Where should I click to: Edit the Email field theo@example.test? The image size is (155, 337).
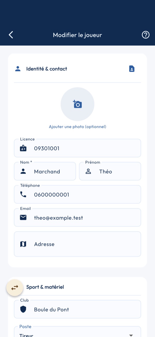pos(78,217)
